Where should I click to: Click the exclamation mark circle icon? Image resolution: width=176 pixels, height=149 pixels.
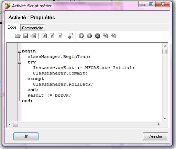pyautogui.click(x=89, y=36)
